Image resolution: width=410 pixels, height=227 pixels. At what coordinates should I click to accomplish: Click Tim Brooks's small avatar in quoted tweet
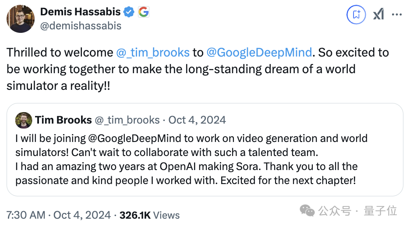(23, 120)
